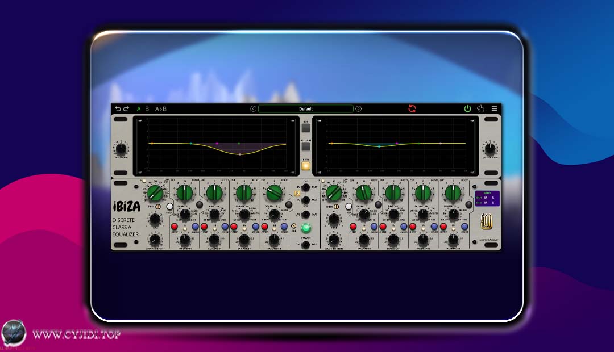Click the output gain knob
Image resolution: width=614 pixels, height=352 pixels.
(490, 149)
